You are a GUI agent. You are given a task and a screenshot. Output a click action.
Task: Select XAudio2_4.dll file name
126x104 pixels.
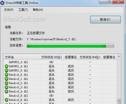coord(18,91)
